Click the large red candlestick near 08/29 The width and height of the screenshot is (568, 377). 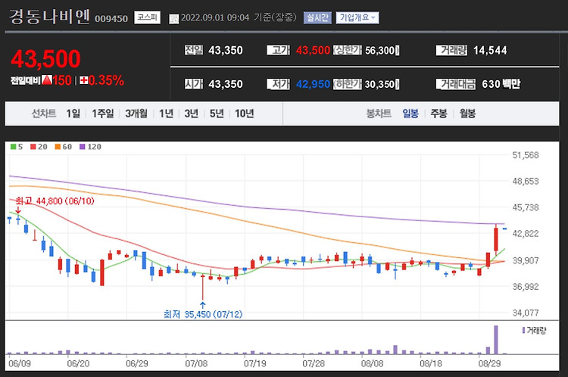tap(496, 239)
